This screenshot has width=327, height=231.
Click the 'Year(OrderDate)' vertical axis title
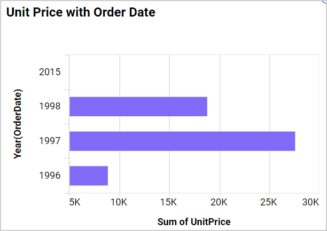pos(18,123)
